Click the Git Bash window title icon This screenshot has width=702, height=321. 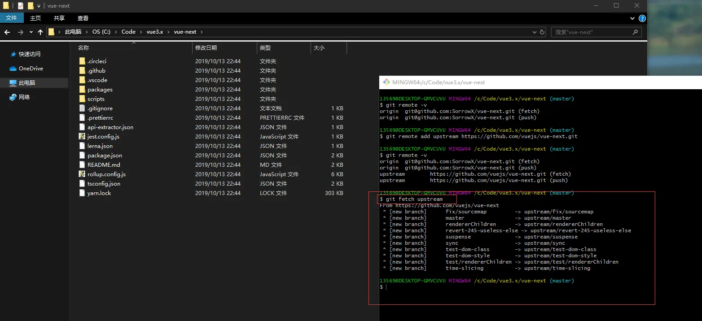coord(386,82)
